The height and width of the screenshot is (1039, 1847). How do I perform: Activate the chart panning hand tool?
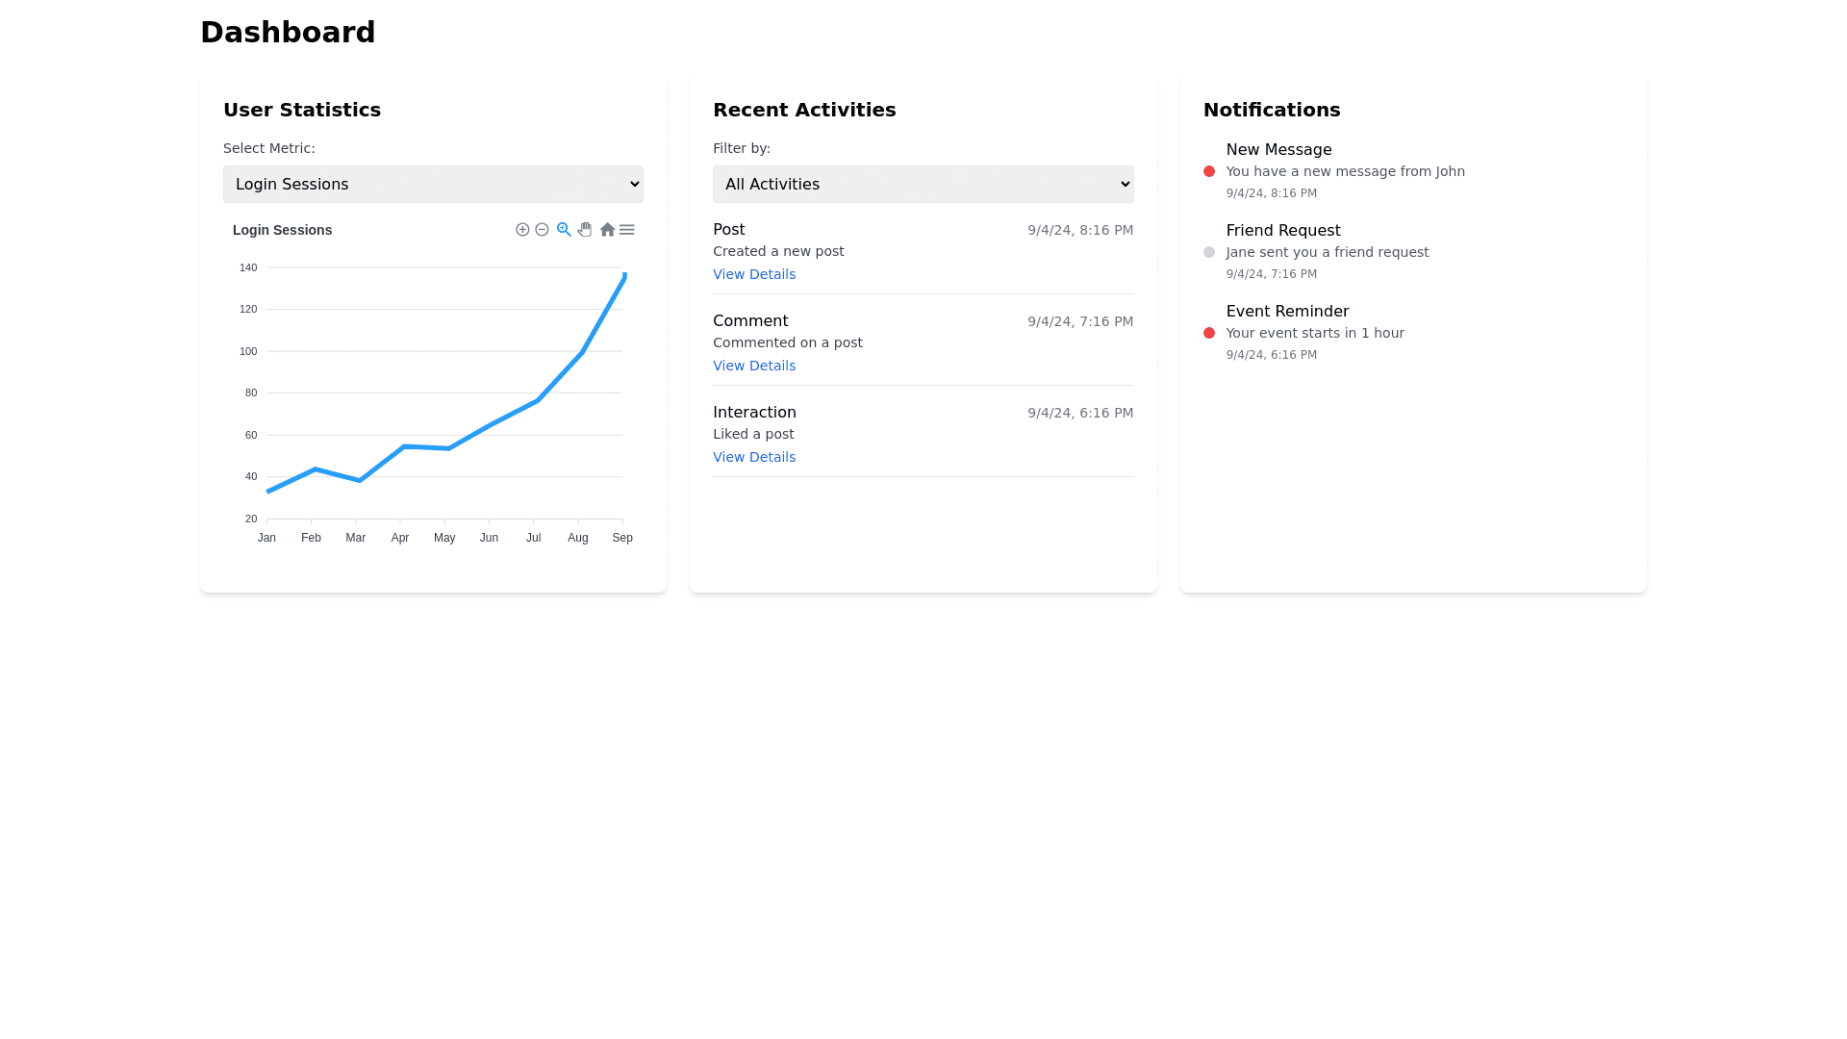[x=585, y=230]
